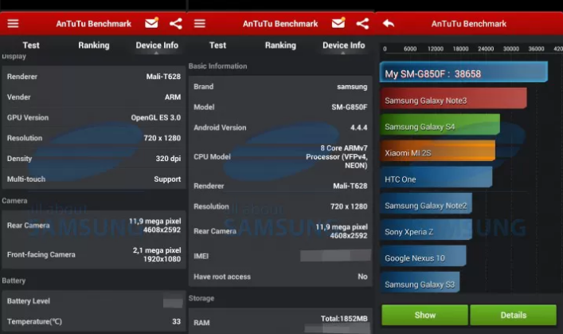Click the mail icon on the Display info screen
Image resolution: width=563 pixels, height=334 pixels.
[x=151, y=23]
